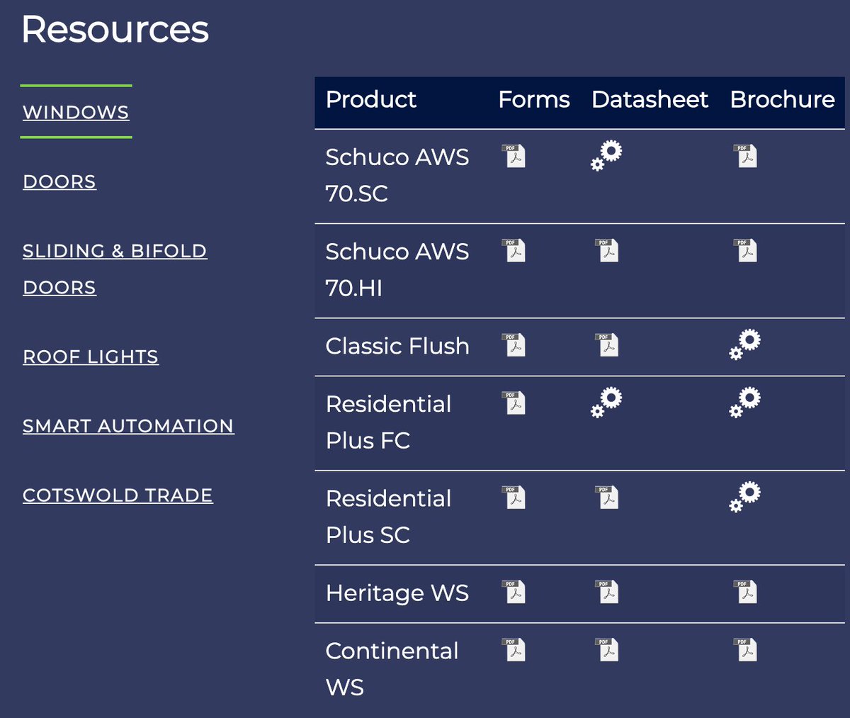
Task: Click Brochure gears icon for Residential Plus FC
Action: 745,403
